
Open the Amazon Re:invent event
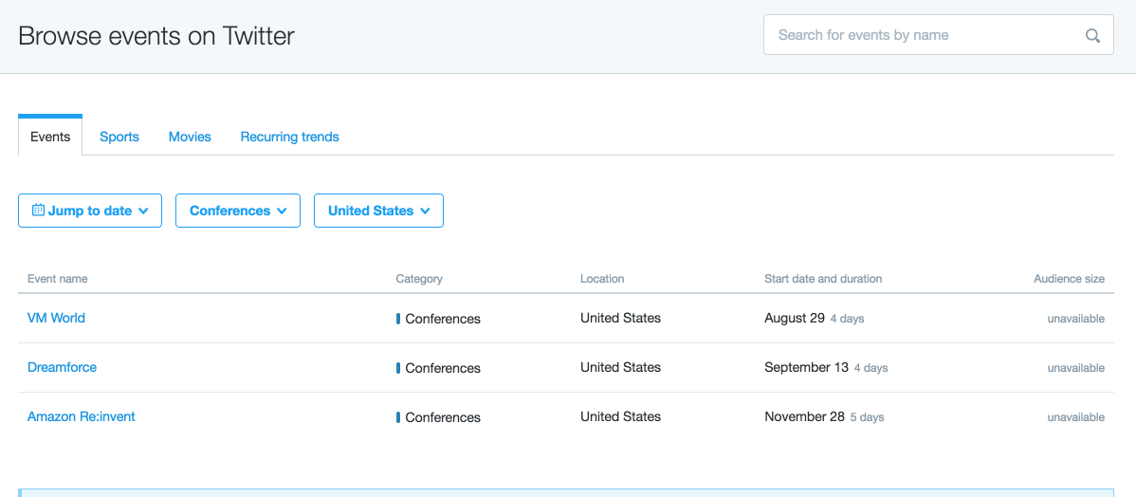pos(82,415)
